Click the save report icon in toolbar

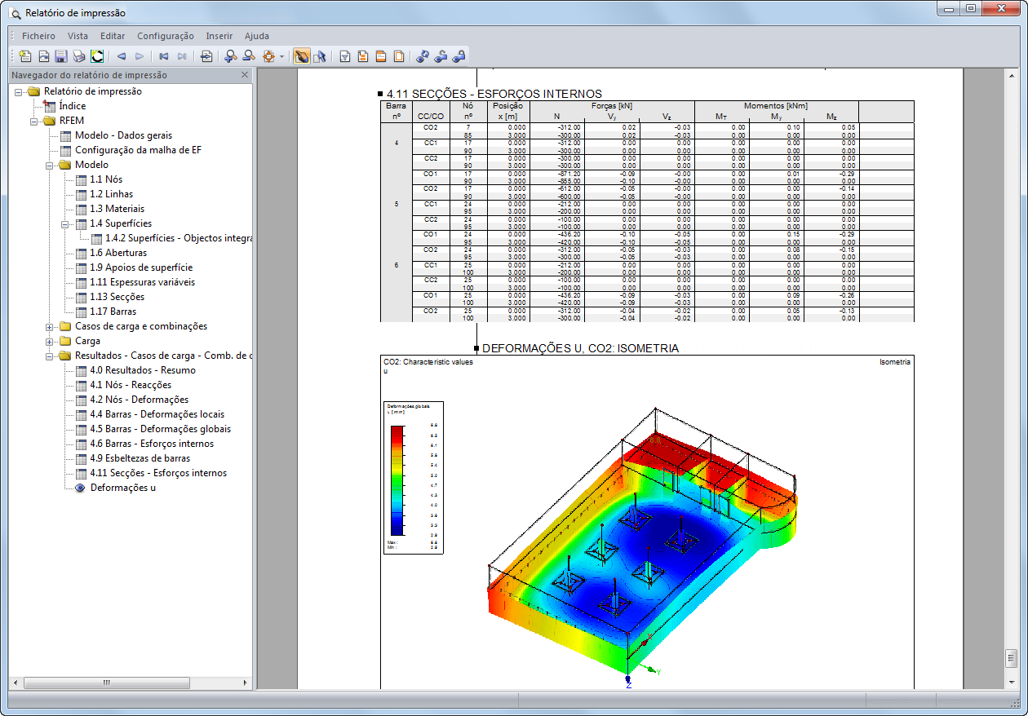click(x=61, y=56)
